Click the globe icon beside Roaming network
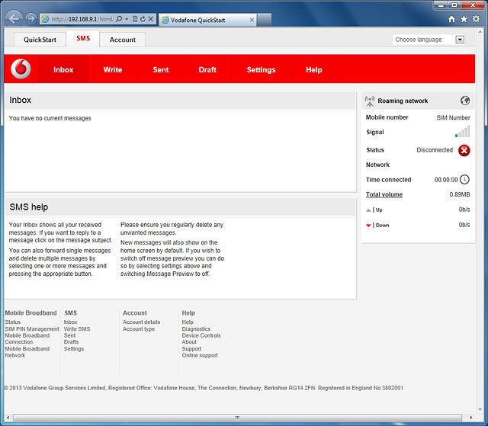The height and width of the screenshot is (426, 488). (465, 101)
